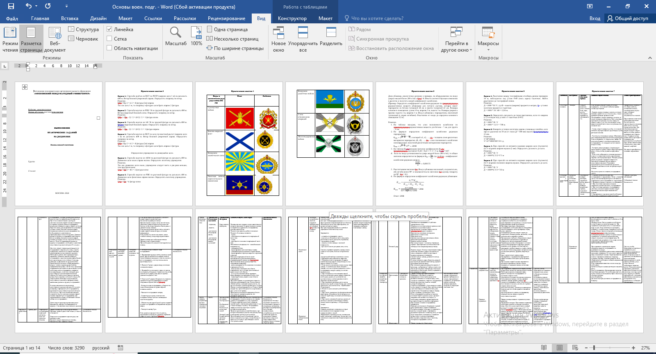Set zoom to 100%
The height and width of the screenshot is (354, 656).
(x=196, y=36)
